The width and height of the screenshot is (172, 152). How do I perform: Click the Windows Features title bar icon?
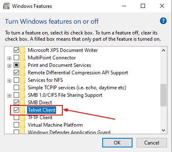pos(7,6)
